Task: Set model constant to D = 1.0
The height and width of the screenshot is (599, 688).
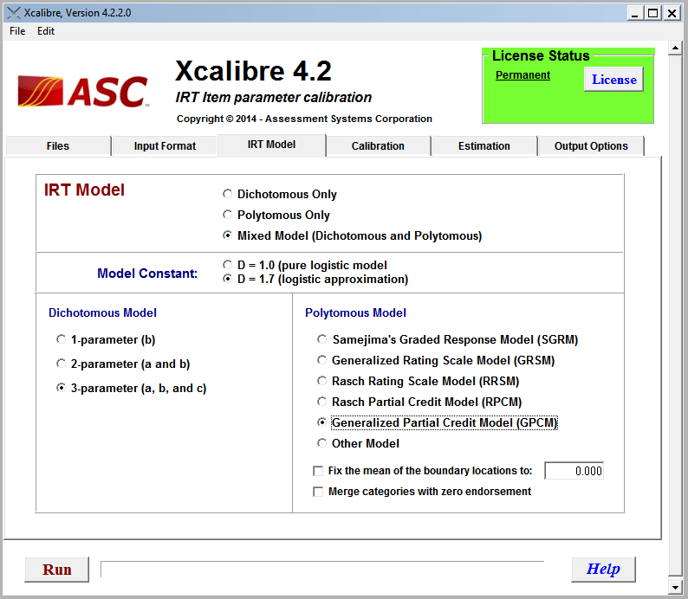Action: [228, 266]
